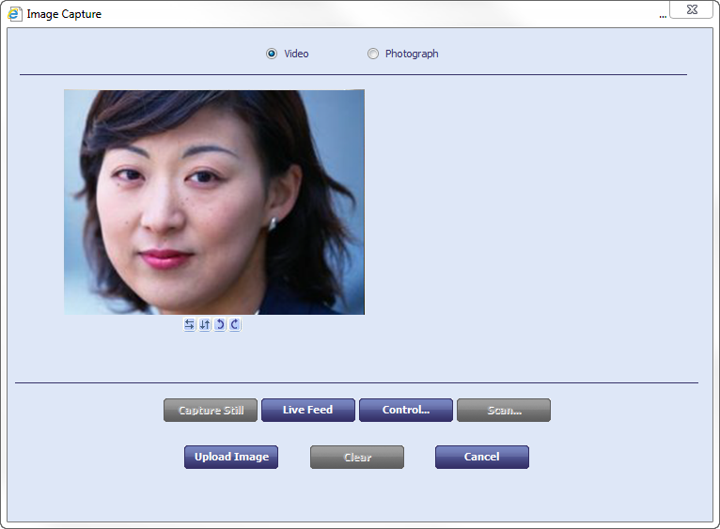Click the Video label text
The width and height of the screenshot is (720, 529).
click(296, 54)
